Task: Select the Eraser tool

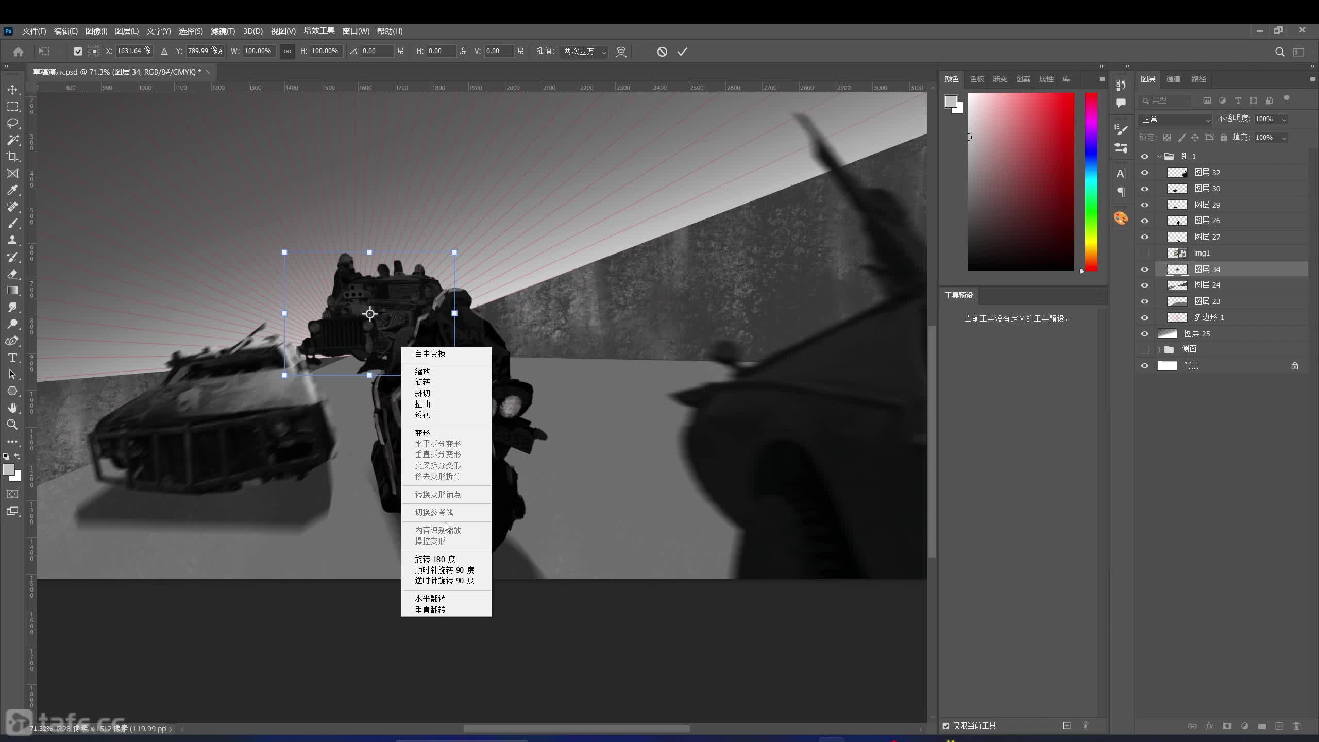Action: point(12,274)
